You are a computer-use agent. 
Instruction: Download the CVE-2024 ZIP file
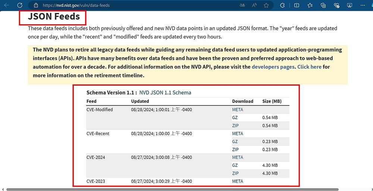(235, 173)
